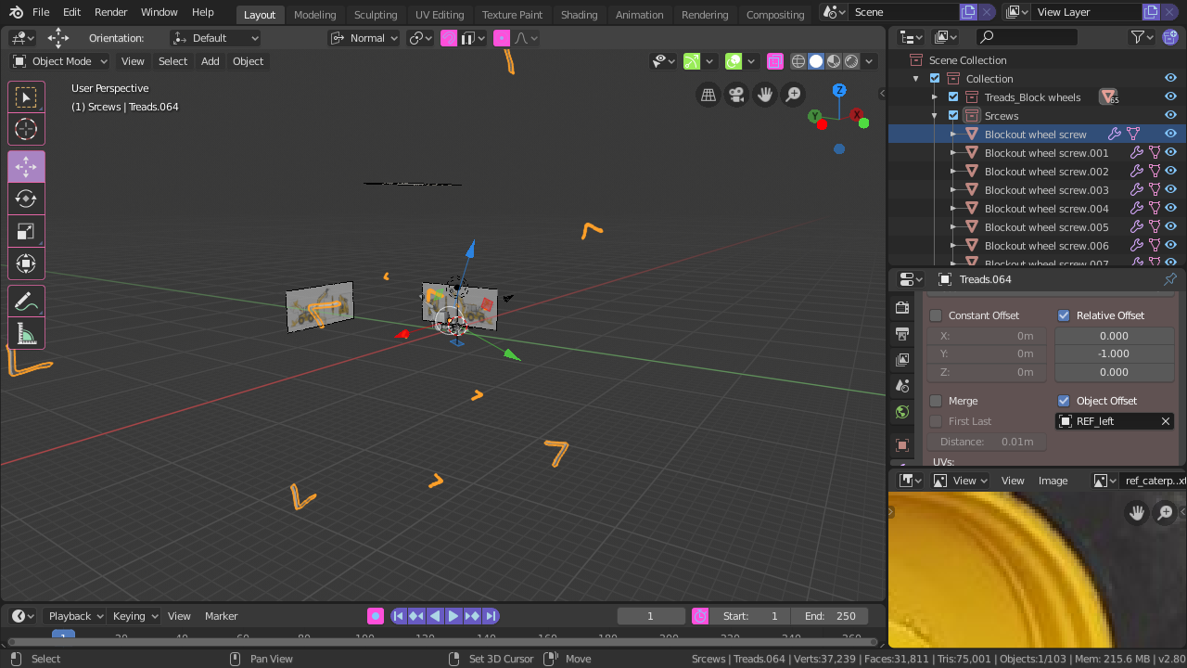Switch to the Modeling workspace tab

pyautogui.click(x=314, y=14)
